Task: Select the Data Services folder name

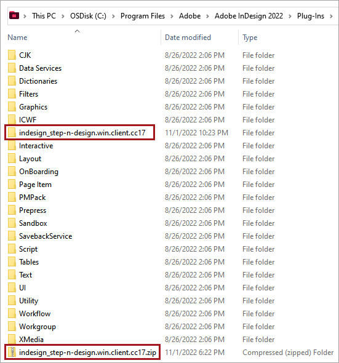Action: 40,68
